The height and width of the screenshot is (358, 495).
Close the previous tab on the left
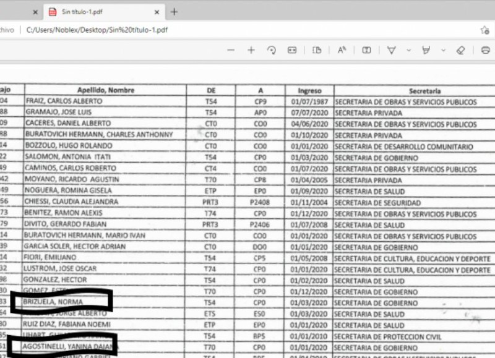click(35, 12)
